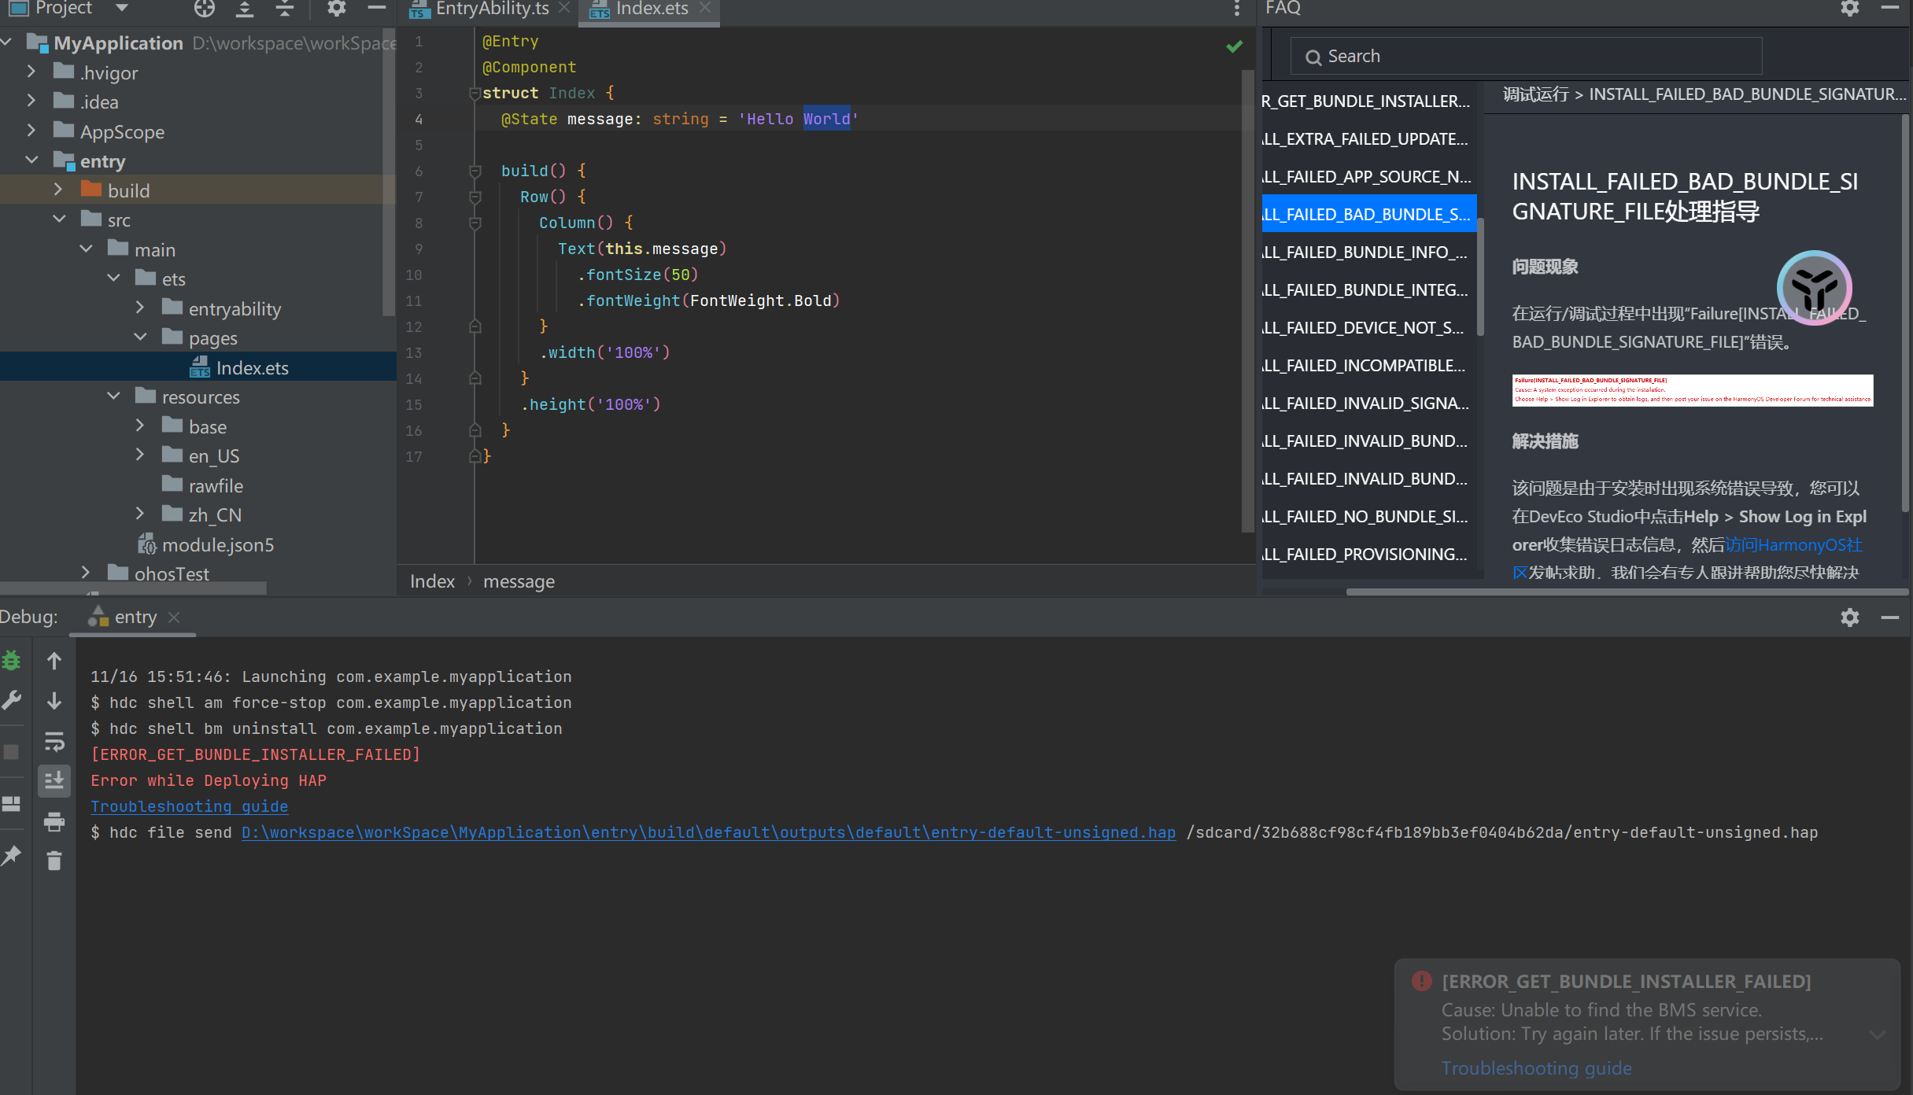
Task: Click the message breadcrumb
Action: point(519,581)
